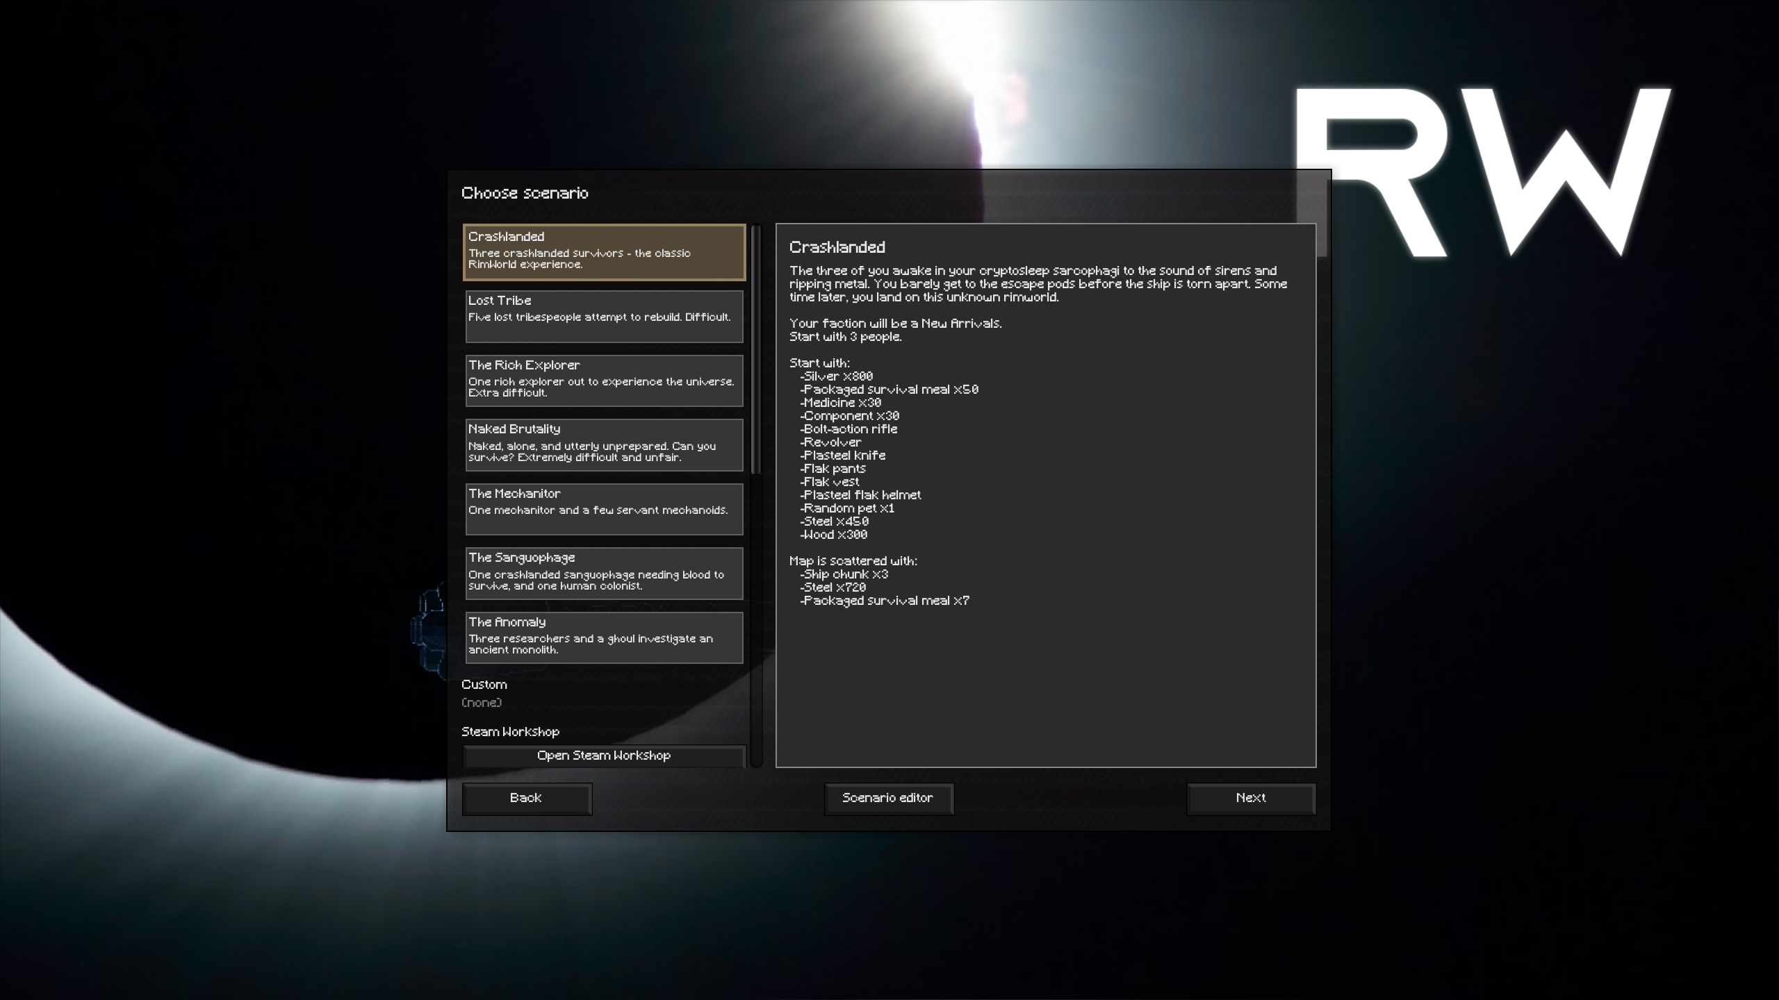Click the 'Steam Workshop' section label
This screenshot has height=1000, width=1779.
click(510, 732)
